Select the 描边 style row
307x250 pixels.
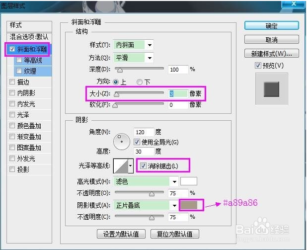coord(29,82)
